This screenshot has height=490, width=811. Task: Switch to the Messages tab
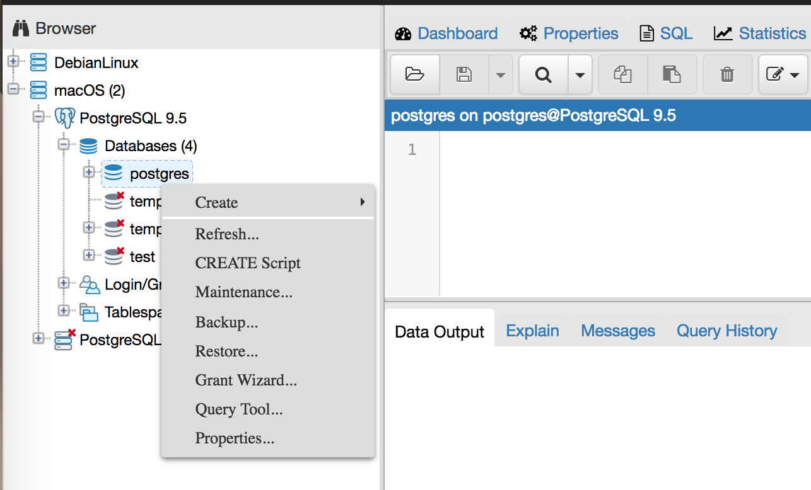(617, 331)
